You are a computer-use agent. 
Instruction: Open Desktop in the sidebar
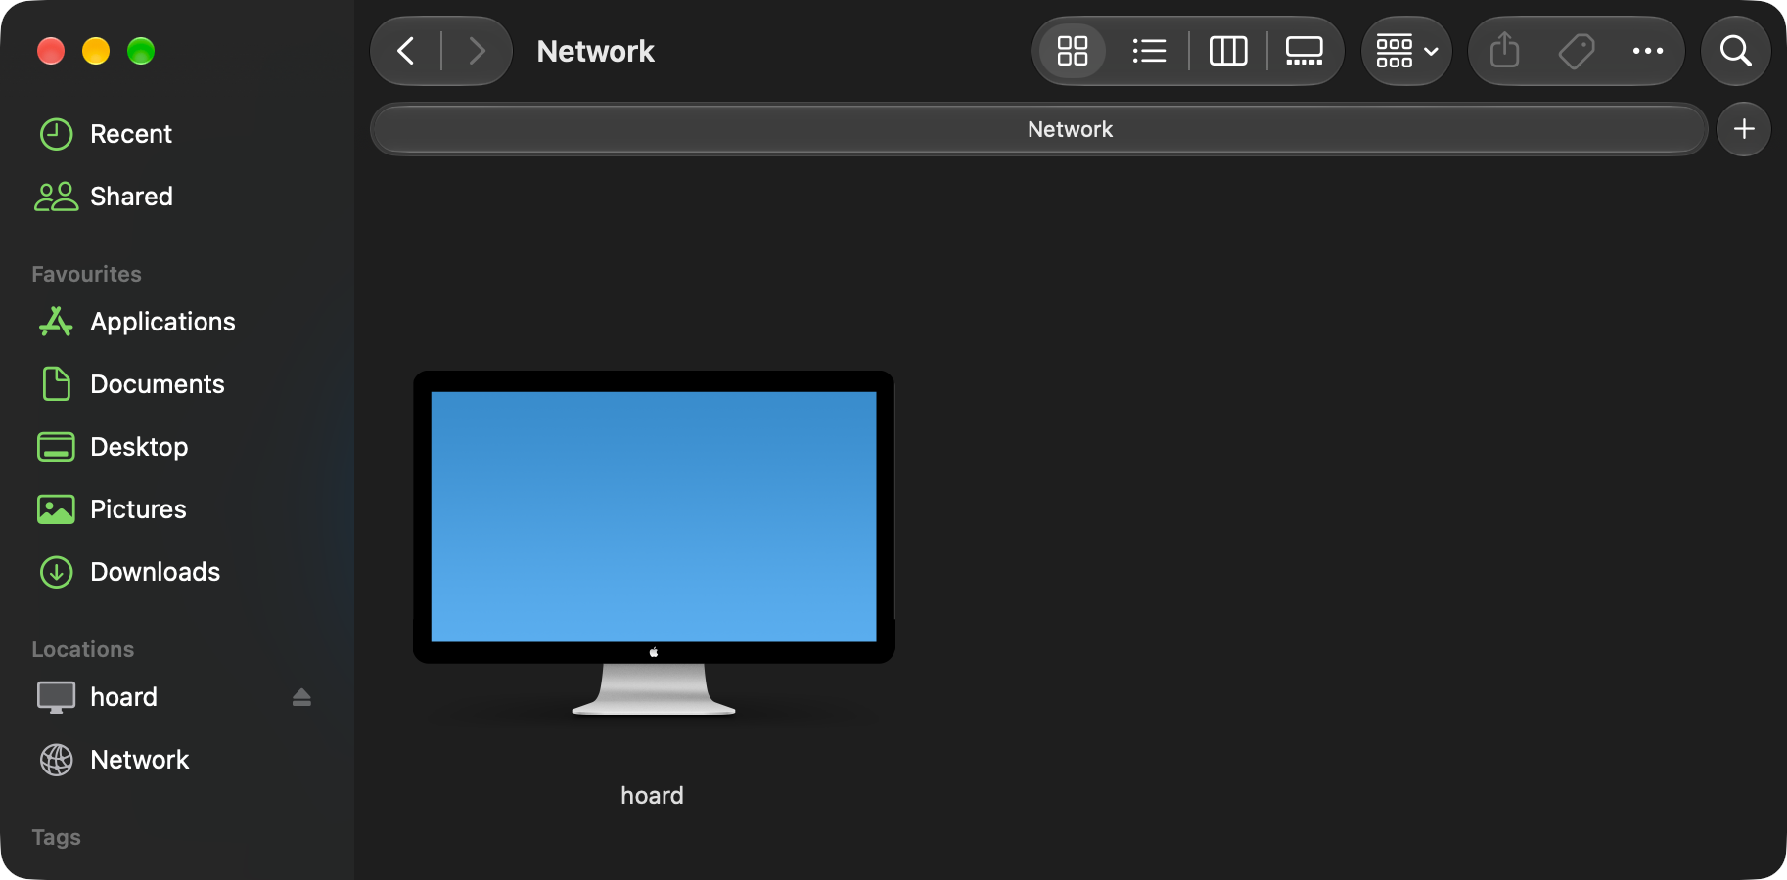(x=139, y=447)
